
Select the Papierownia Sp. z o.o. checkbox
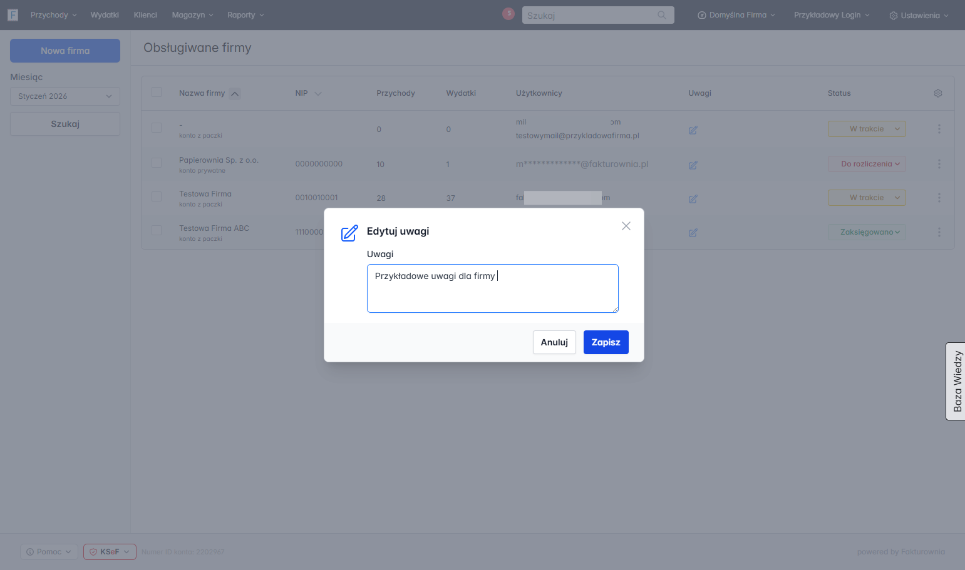coord(157,163)
